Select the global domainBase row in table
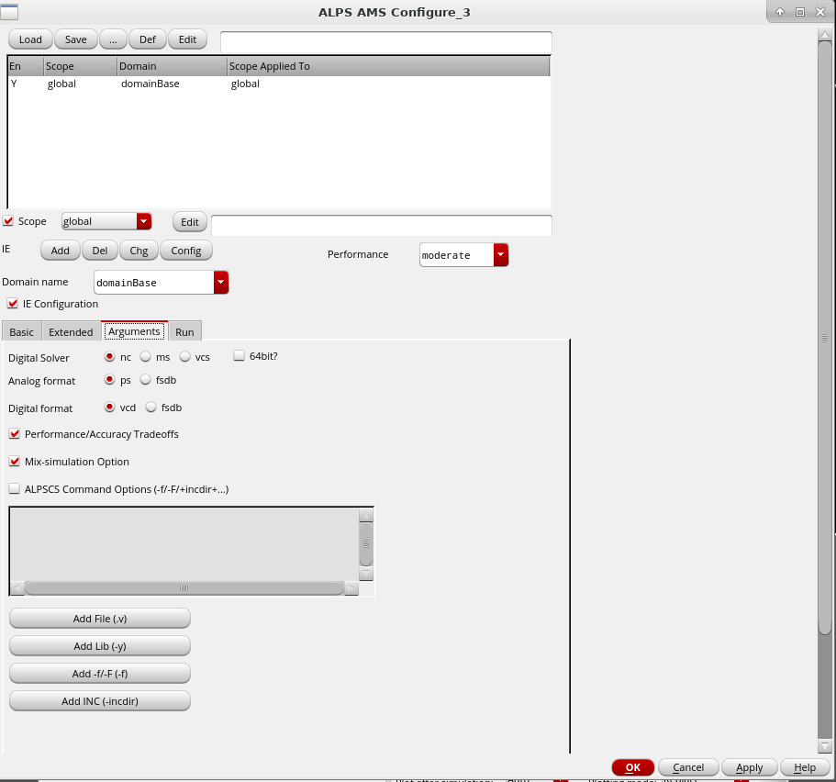836x782 pixels. coord(138,84)
